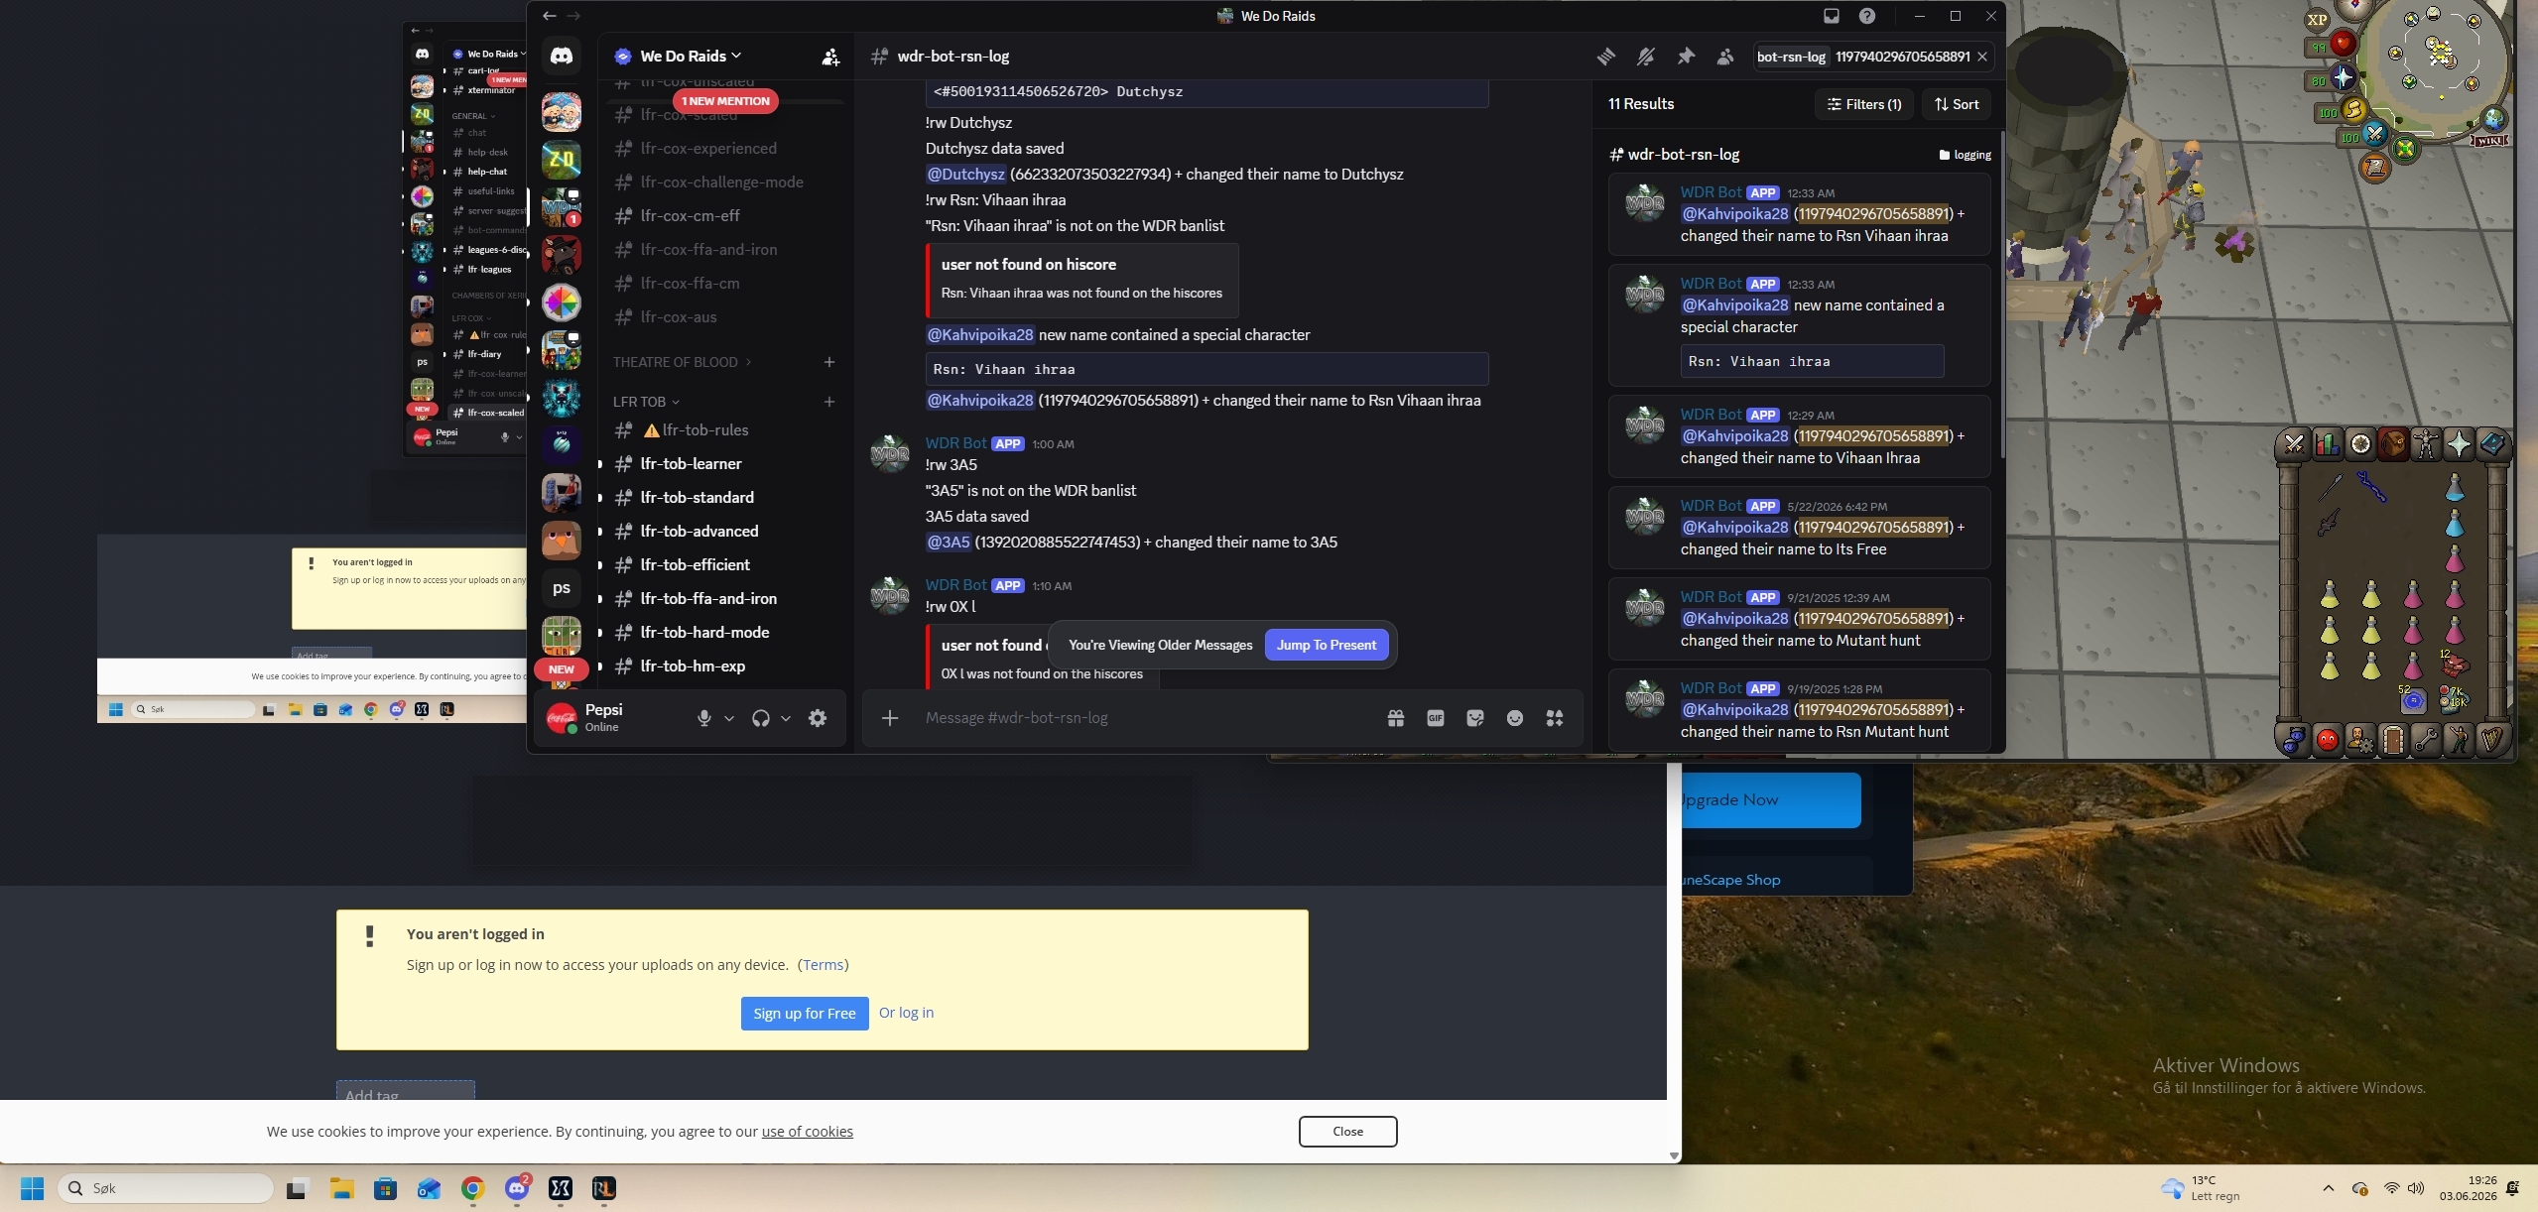Open use of cookies link
The width and height of the screenshot is (2538, 1212).
(808, 1132)
